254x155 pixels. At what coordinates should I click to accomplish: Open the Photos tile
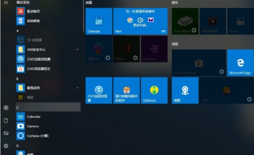(241, 21)
